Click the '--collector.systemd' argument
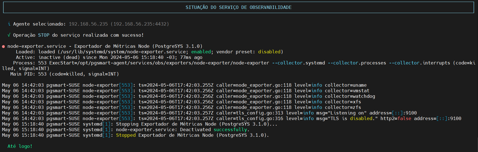This screenshot has width=478, height=152. [298, 63]
